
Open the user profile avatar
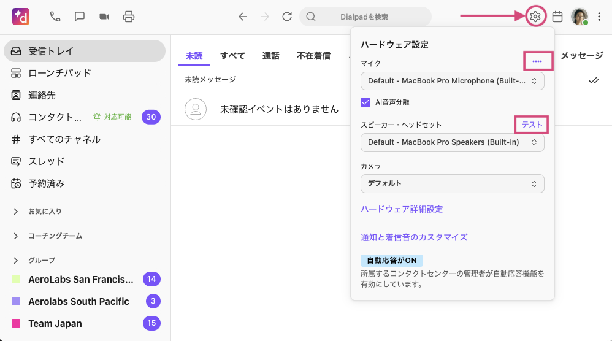[579, 17]
